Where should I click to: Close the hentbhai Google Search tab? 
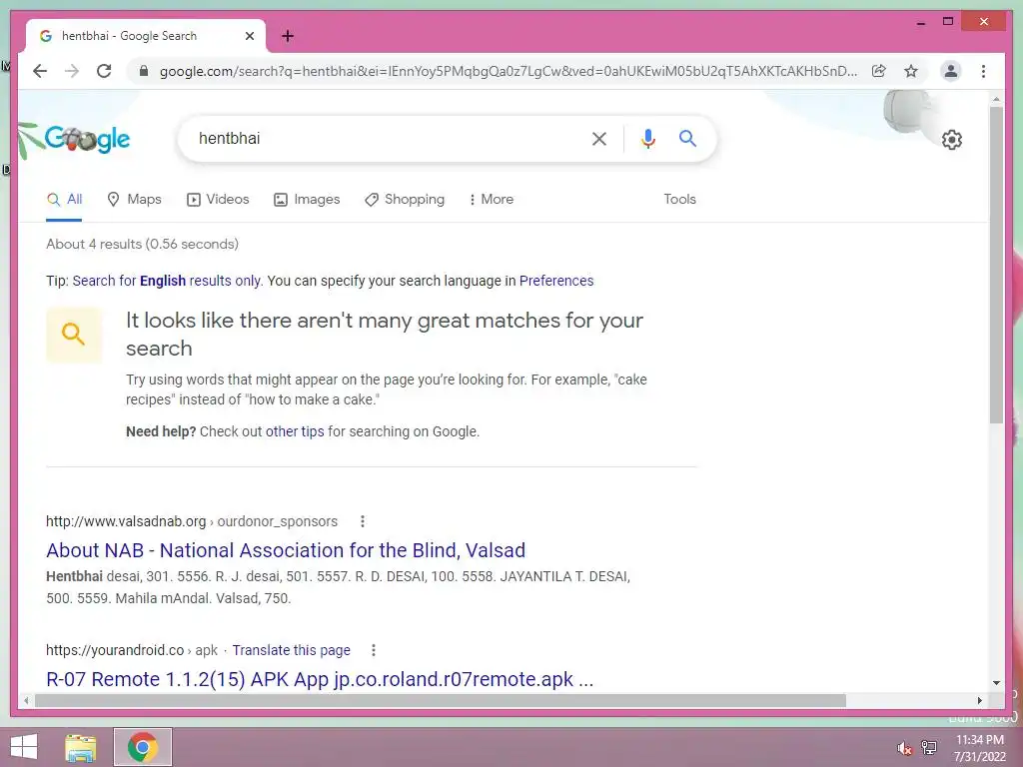pyautogui.click(x=249, y=36)
